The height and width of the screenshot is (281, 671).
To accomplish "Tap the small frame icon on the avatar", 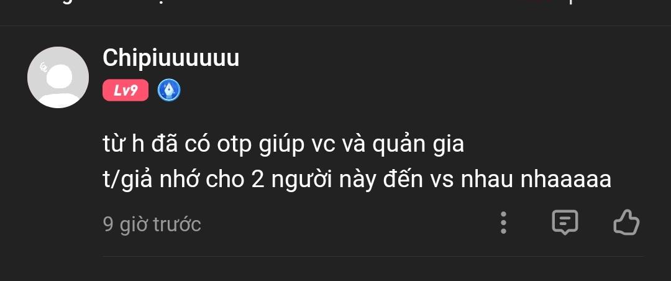I will coord(43,67).
